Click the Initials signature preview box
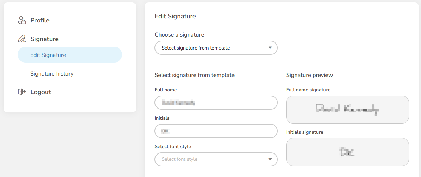Screen dimensions: 421x177 347,152
